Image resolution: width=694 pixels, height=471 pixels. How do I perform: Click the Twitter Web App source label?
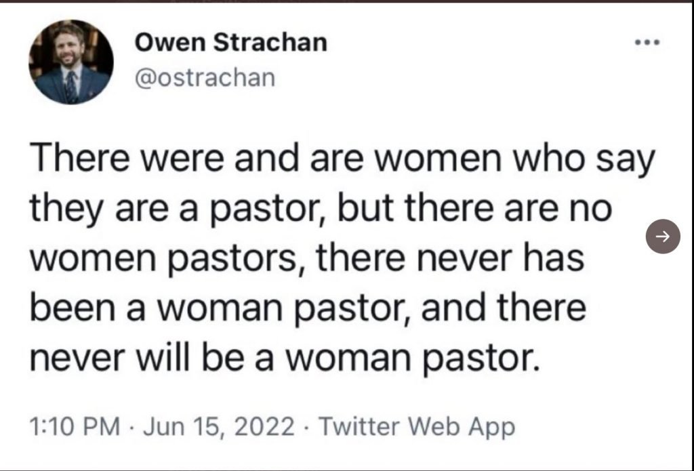417,427
